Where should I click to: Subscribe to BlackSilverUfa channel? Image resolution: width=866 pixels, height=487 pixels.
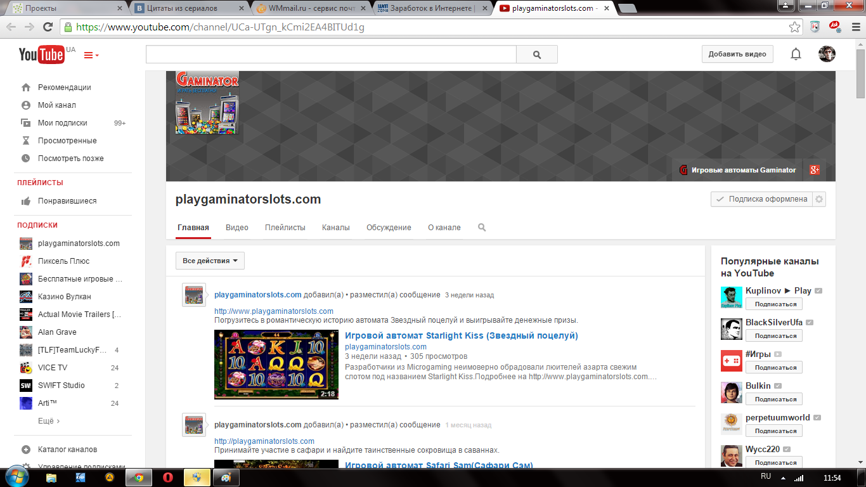[774, 336]
